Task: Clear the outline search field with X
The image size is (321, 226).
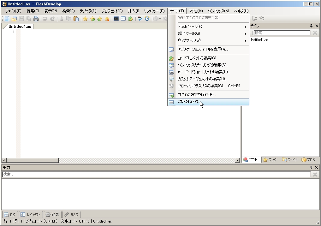Action: (315, 33)
